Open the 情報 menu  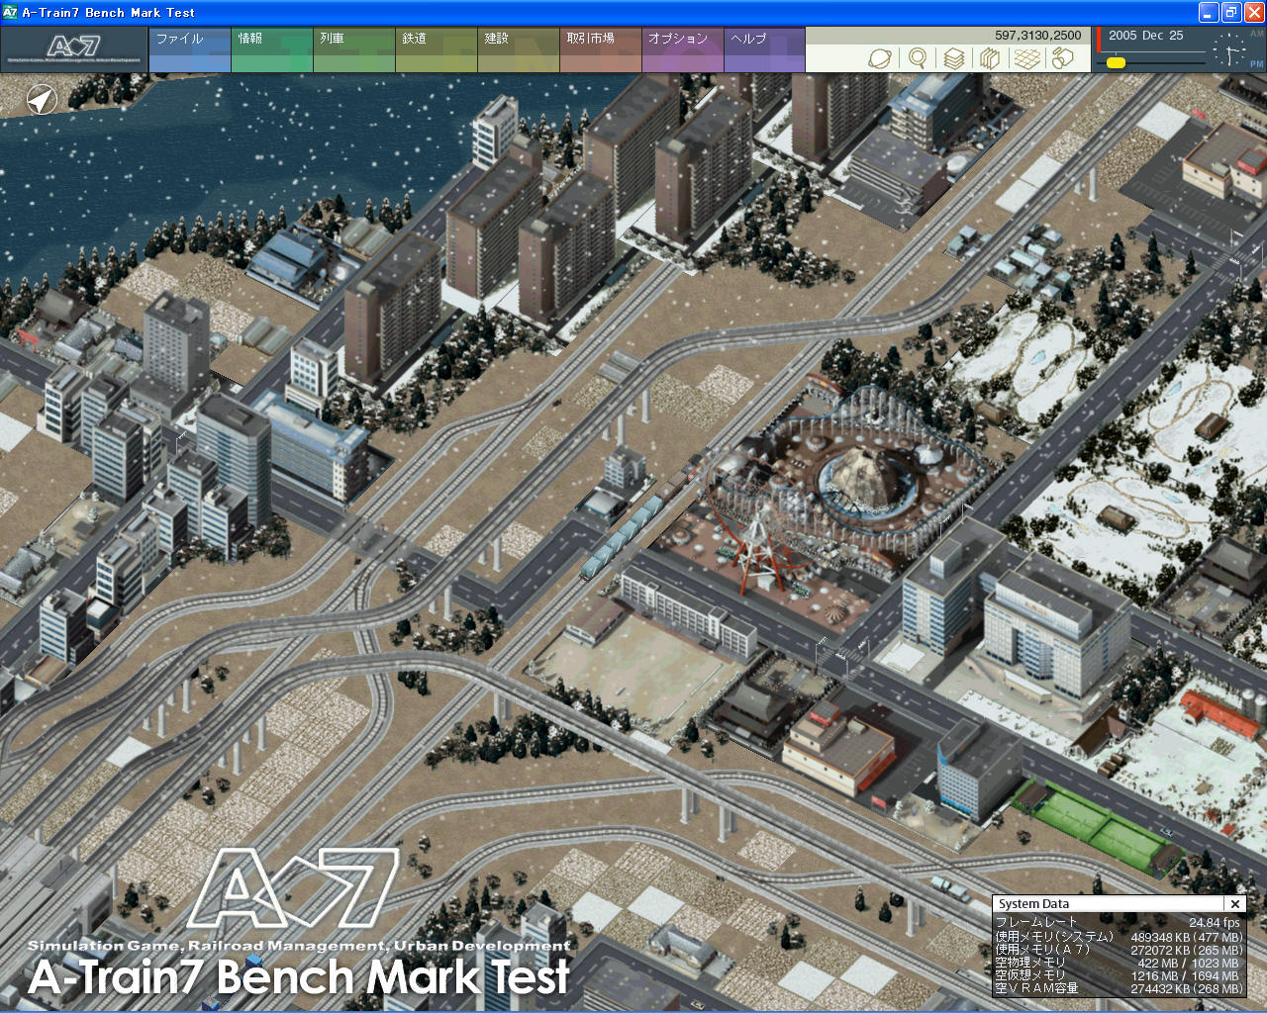click(x=272, y=49)
